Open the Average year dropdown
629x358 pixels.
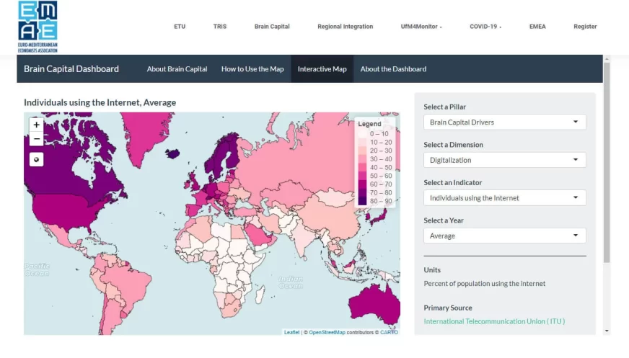point(504,236)
